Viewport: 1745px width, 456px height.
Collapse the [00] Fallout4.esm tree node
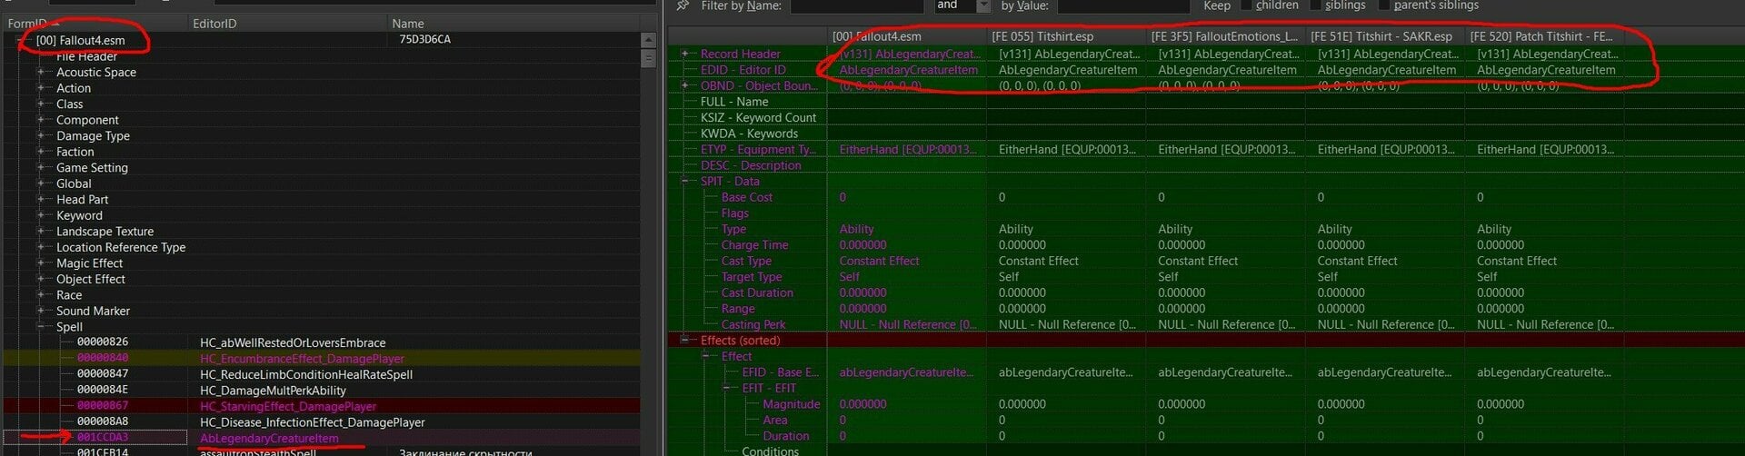22,40
